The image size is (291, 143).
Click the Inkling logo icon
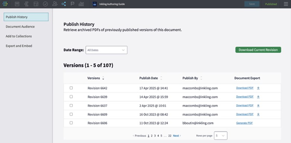[5, 4]
